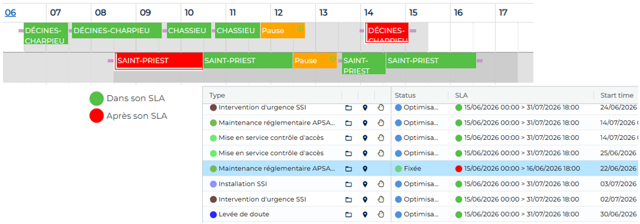
Task: Click the Dans son SLA legend label
Action: (136, 98)
